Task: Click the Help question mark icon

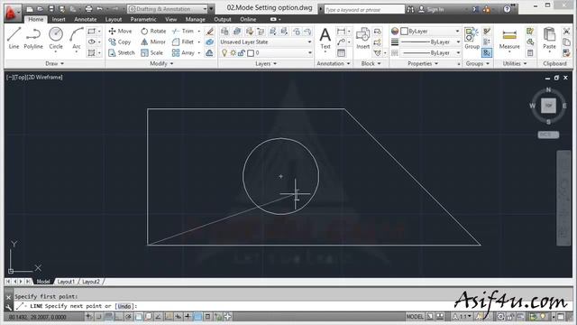Action: click(x=507, y=9)
